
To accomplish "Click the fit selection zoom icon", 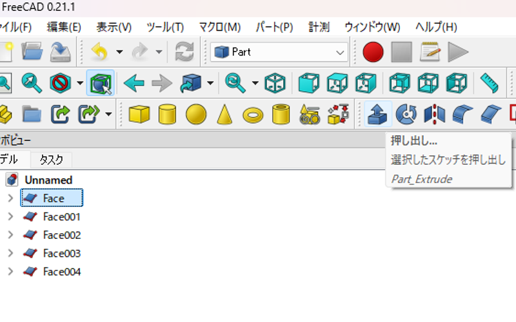I will point(32,83).
